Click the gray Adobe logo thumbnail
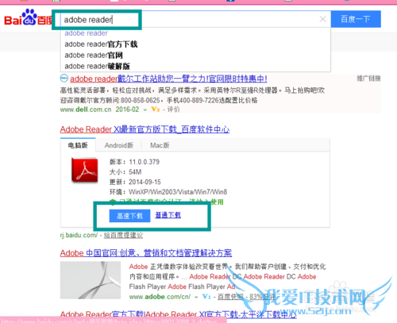Image resolution: width=397 pixels, height=323 pixels. 91,280
